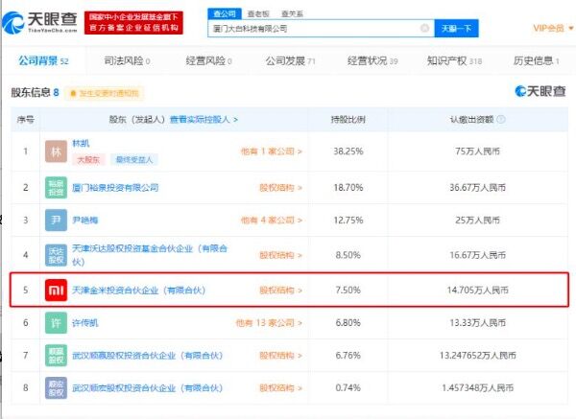Click the 持股比例 column header
Screen dimensions: 576x419
click(x=348, y=119)
